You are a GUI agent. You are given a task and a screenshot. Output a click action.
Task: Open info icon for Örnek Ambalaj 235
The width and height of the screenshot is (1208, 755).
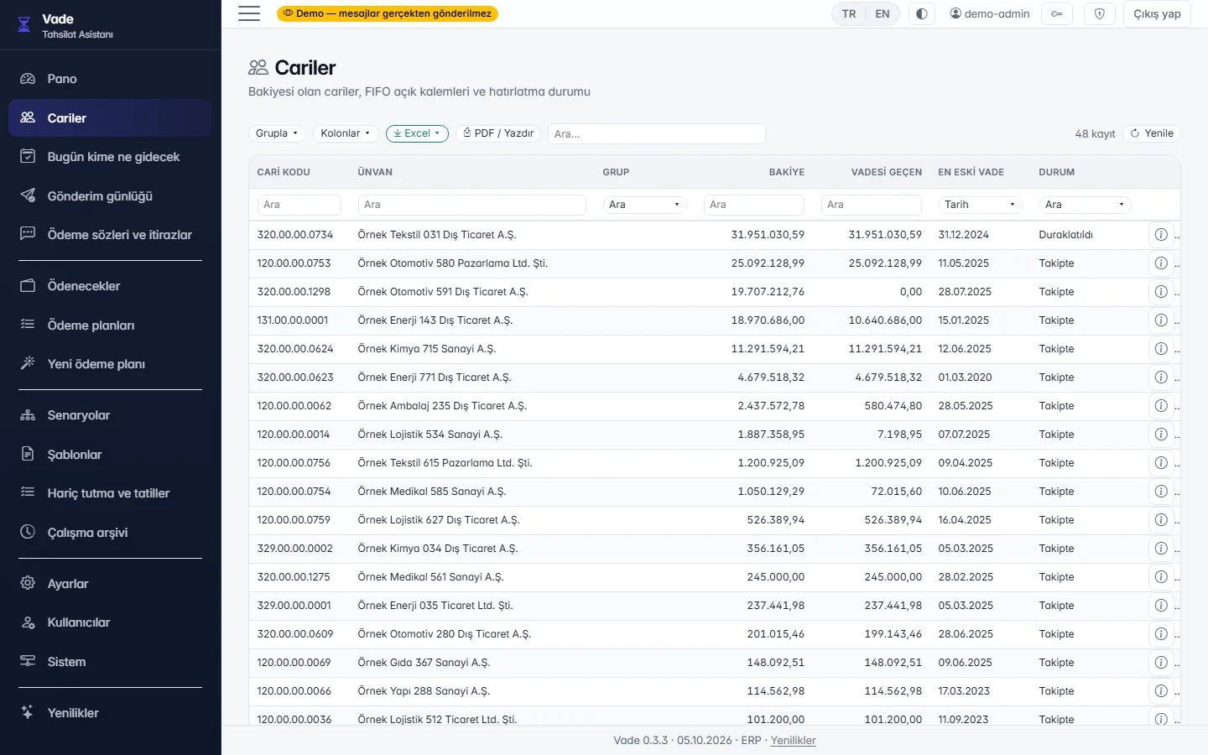coord(1161,406)
